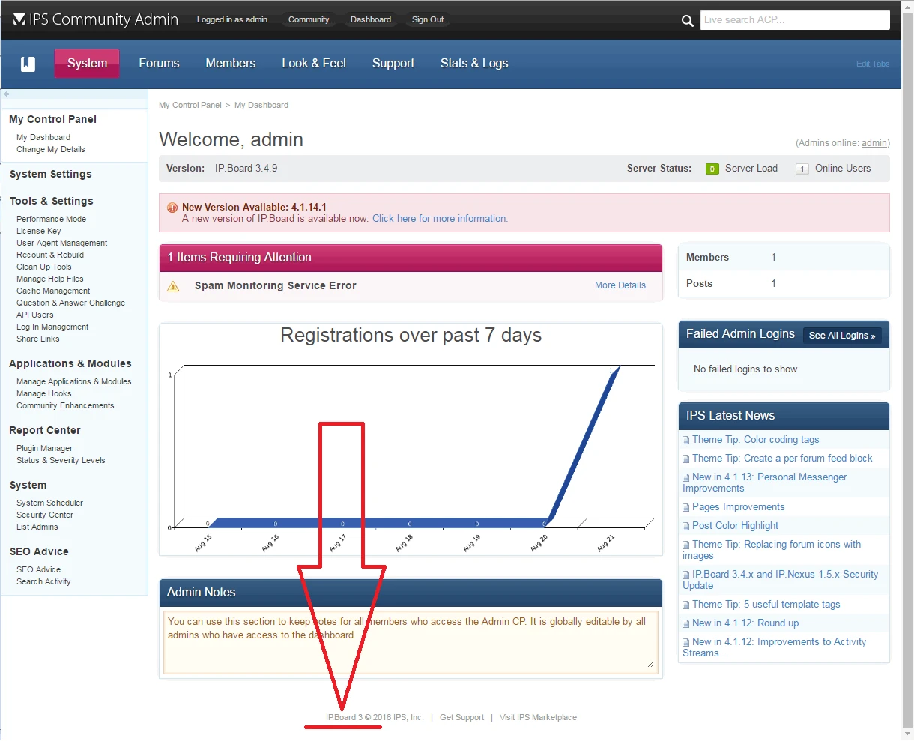914x741 pixels.
Task: Switch to the Forums tab
Action: point(158,64)
